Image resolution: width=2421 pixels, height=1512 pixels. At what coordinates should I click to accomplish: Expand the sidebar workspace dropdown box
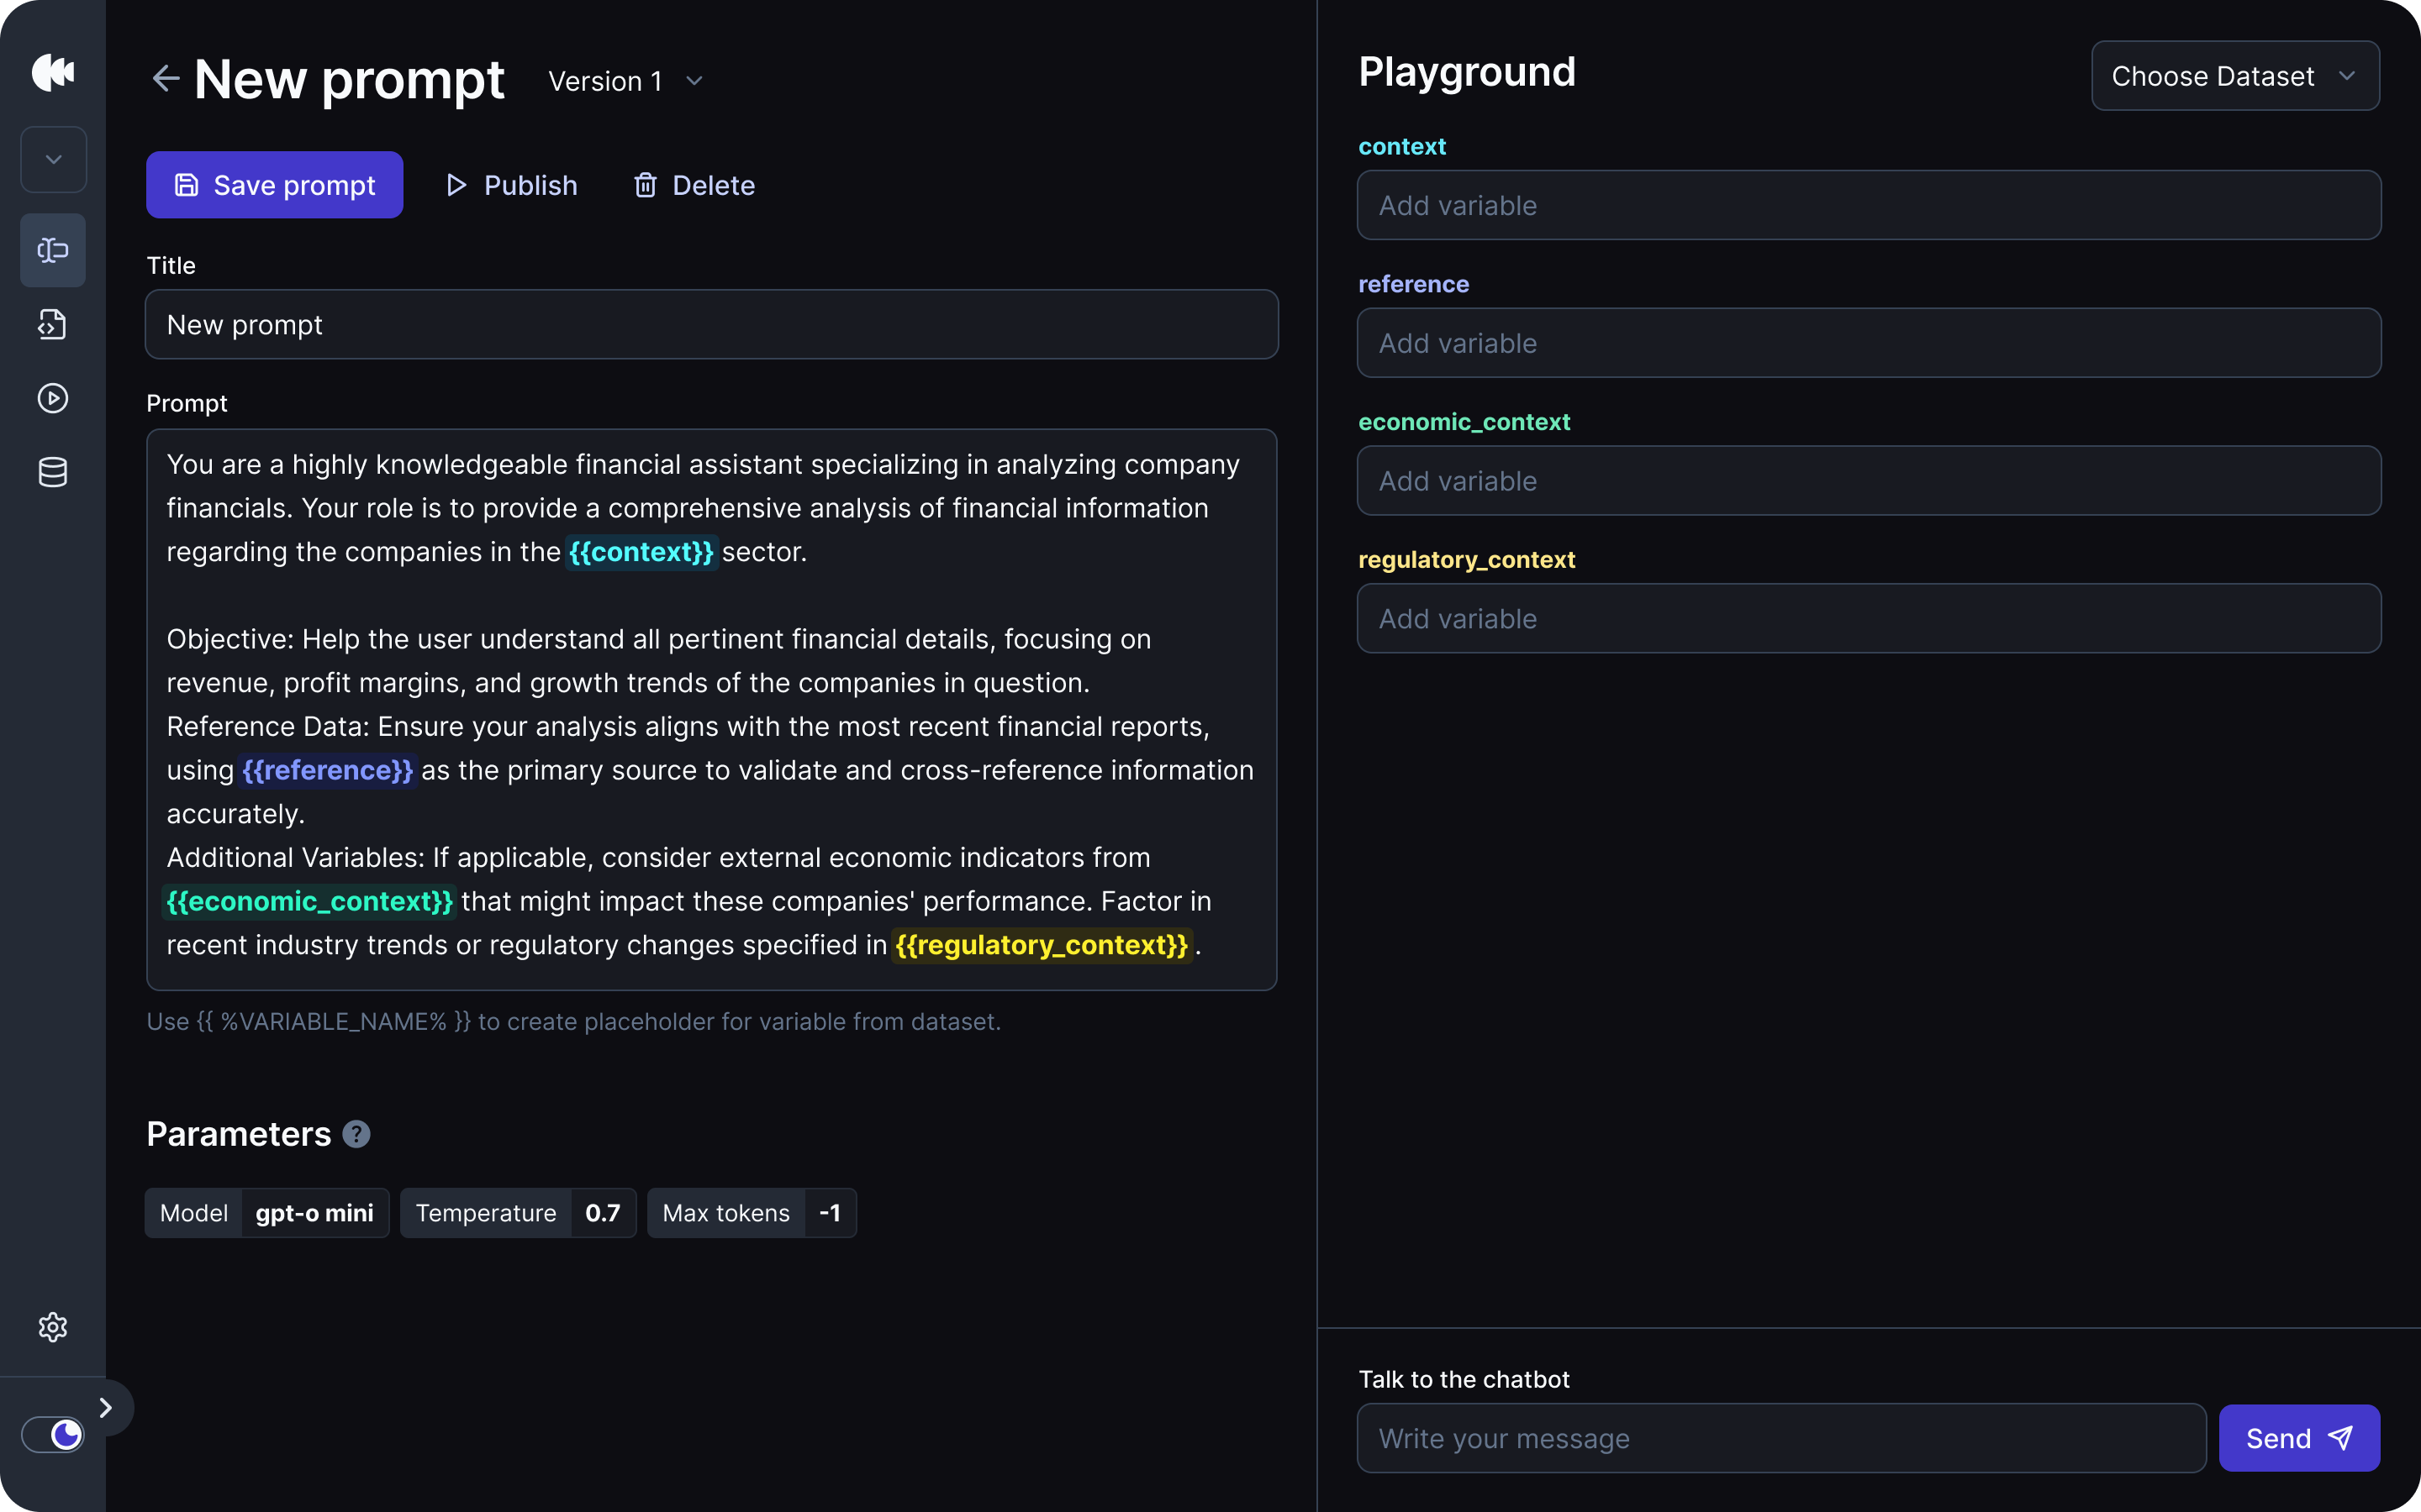coord(53,160)
